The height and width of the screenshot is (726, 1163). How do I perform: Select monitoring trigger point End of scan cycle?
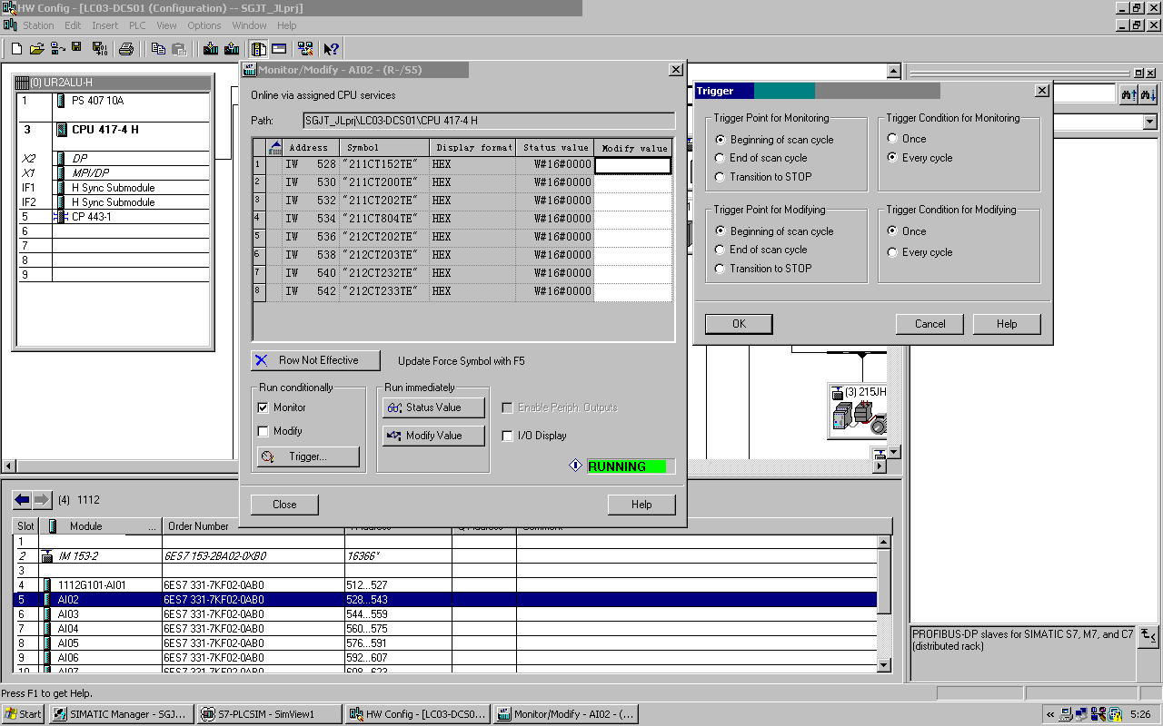[x=721, y=158]
